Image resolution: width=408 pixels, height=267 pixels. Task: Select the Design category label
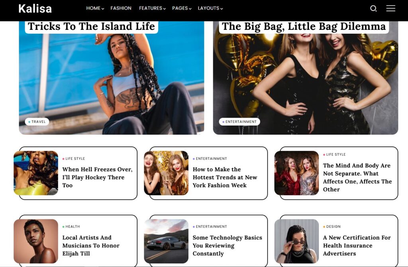point(333,226)
